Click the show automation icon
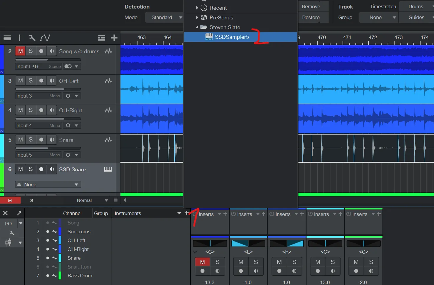Screen dimensions: 434x285 tap(45, 38)
